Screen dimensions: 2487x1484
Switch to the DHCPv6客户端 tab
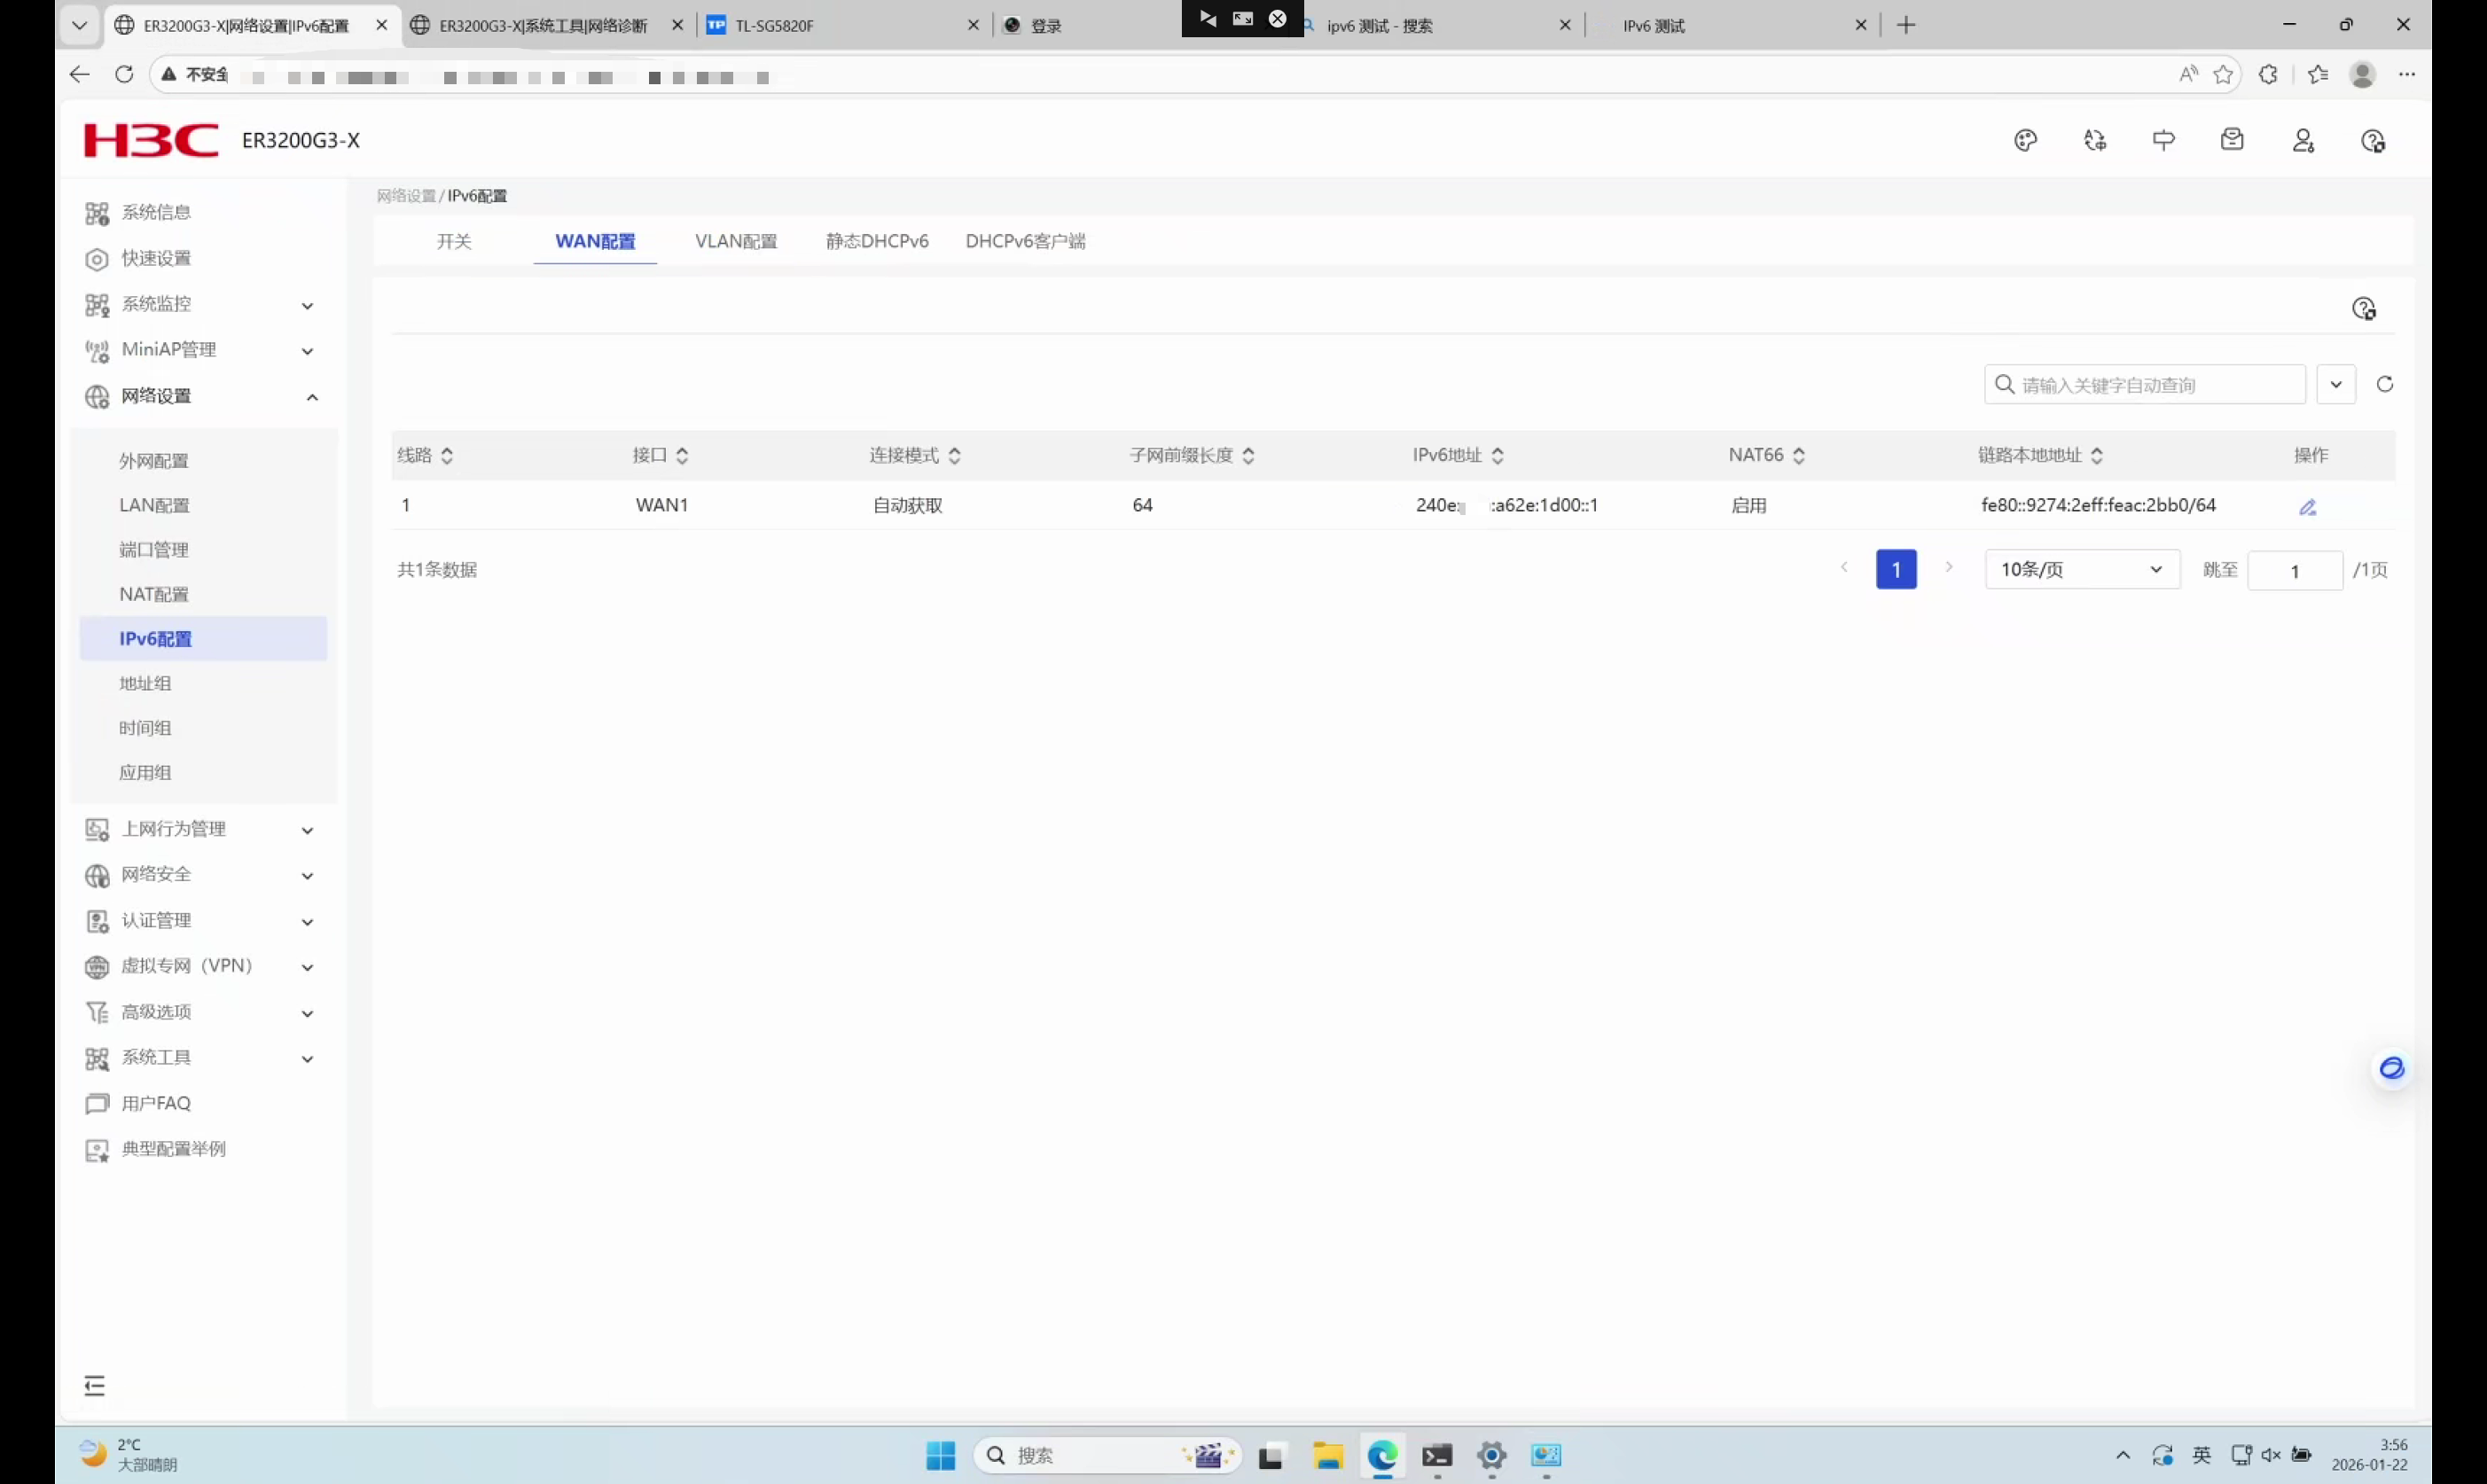(x=1025, y=241)
